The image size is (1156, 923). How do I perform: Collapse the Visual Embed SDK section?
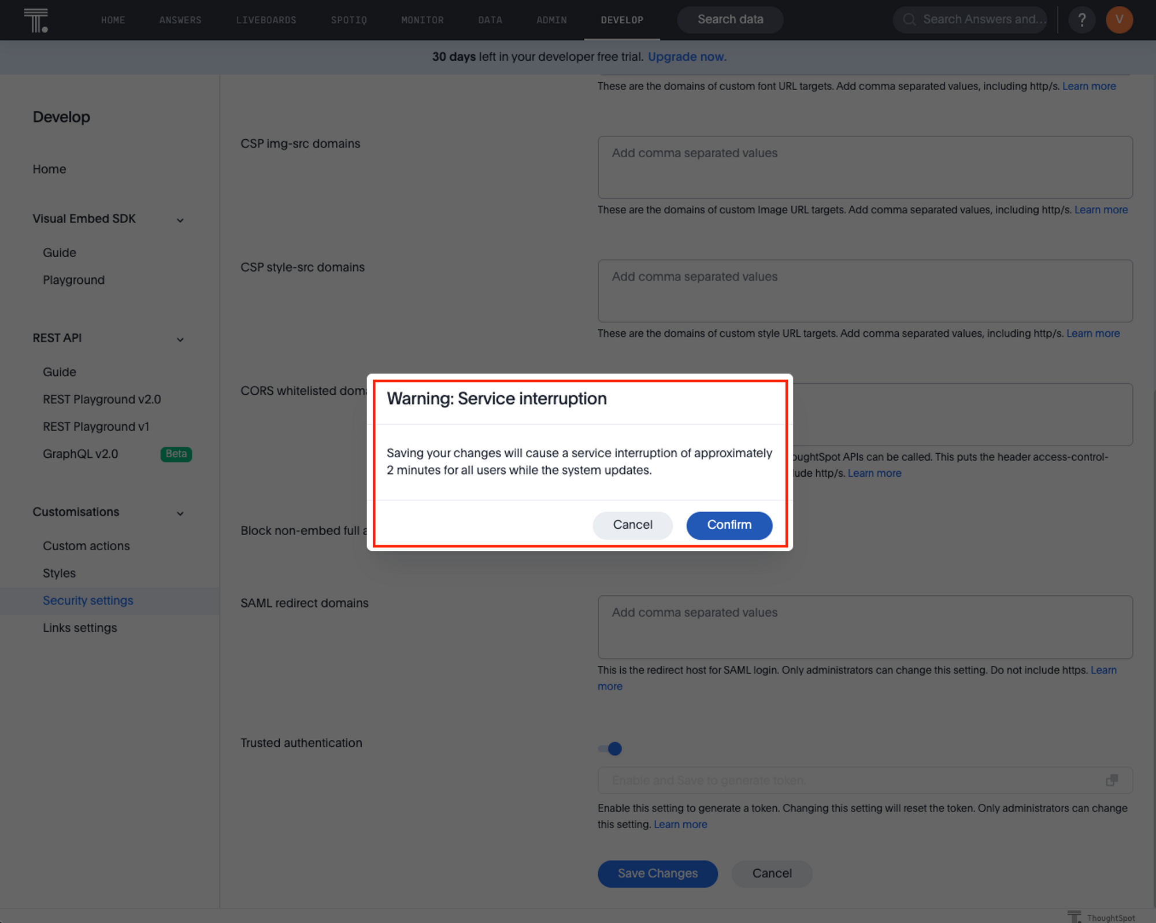coord(180,220)
